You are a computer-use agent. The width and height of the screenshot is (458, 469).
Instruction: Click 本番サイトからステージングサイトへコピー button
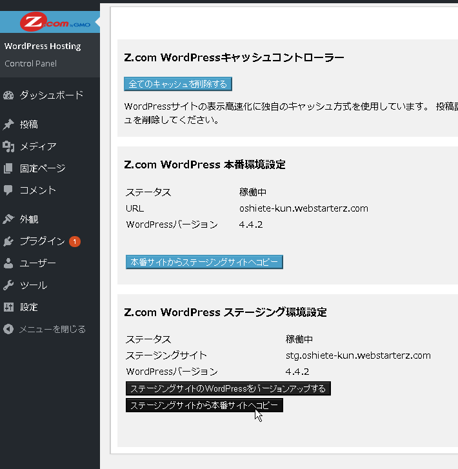pos(204,262)
